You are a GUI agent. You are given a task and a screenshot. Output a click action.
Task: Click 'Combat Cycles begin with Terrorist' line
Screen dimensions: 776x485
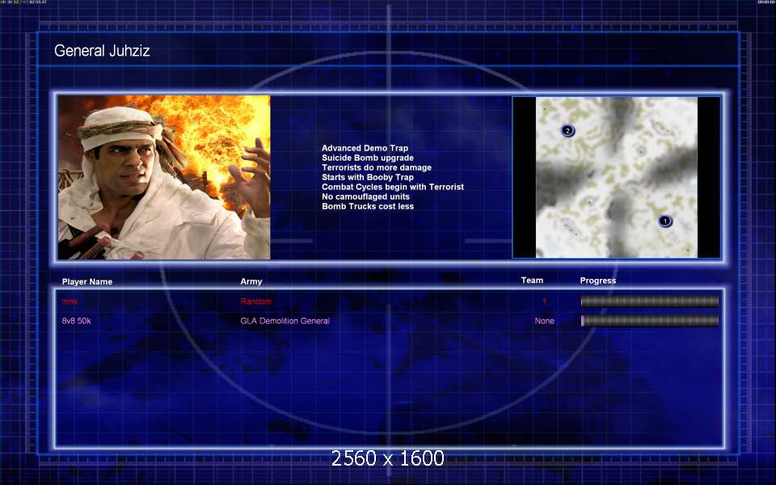(393, 187)
